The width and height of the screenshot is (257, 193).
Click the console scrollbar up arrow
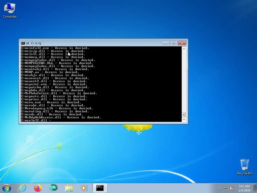(x=184, y=49)
